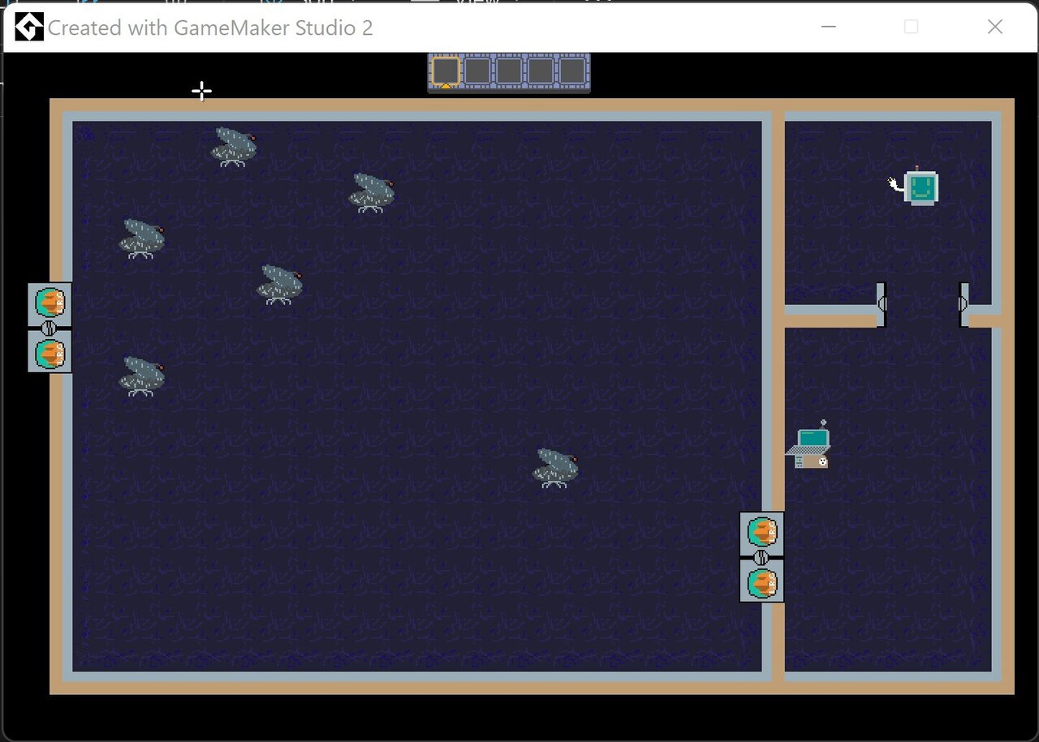1039x742 pixels.
Task: Click upper orange panel on left wall door
Action: tap(50, 303)
